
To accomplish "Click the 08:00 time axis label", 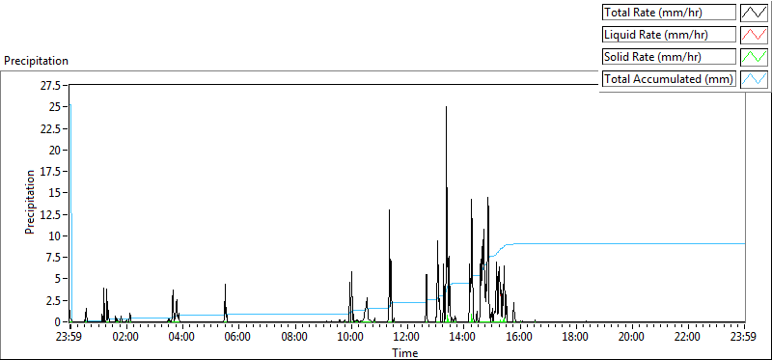I will click(x=294, y=338).
